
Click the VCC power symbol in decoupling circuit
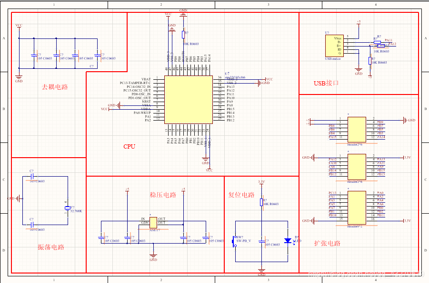pos(19,26)
